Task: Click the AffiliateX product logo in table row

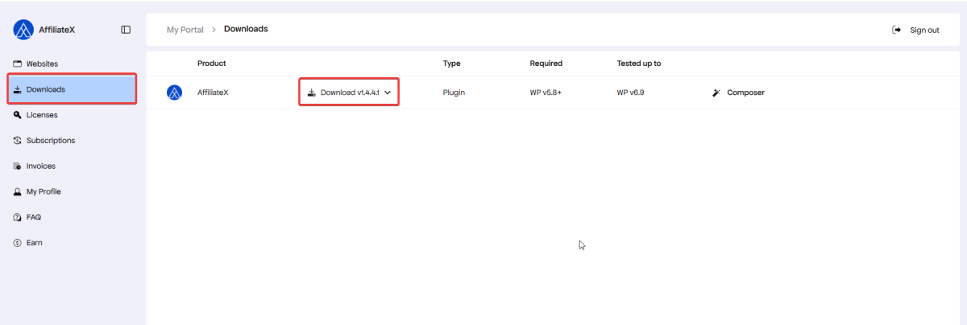Action: pyautogui.click(x=174, y=93)
